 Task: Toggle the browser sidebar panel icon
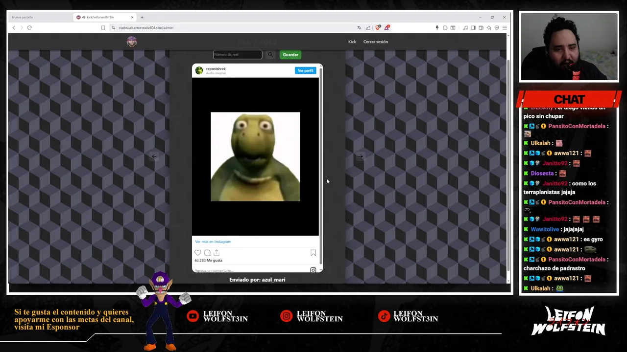tap(473, 28)
